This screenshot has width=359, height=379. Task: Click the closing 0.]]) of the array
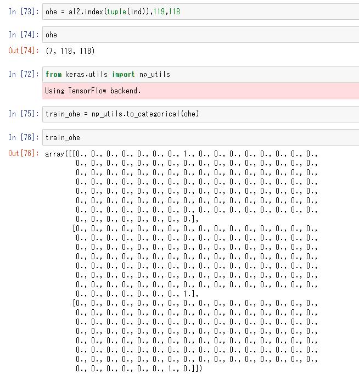(192, 369)
